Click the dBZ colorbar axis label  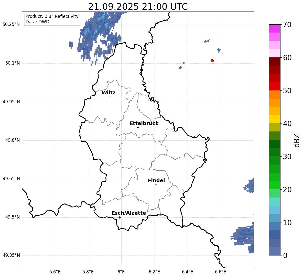point(297,140)
